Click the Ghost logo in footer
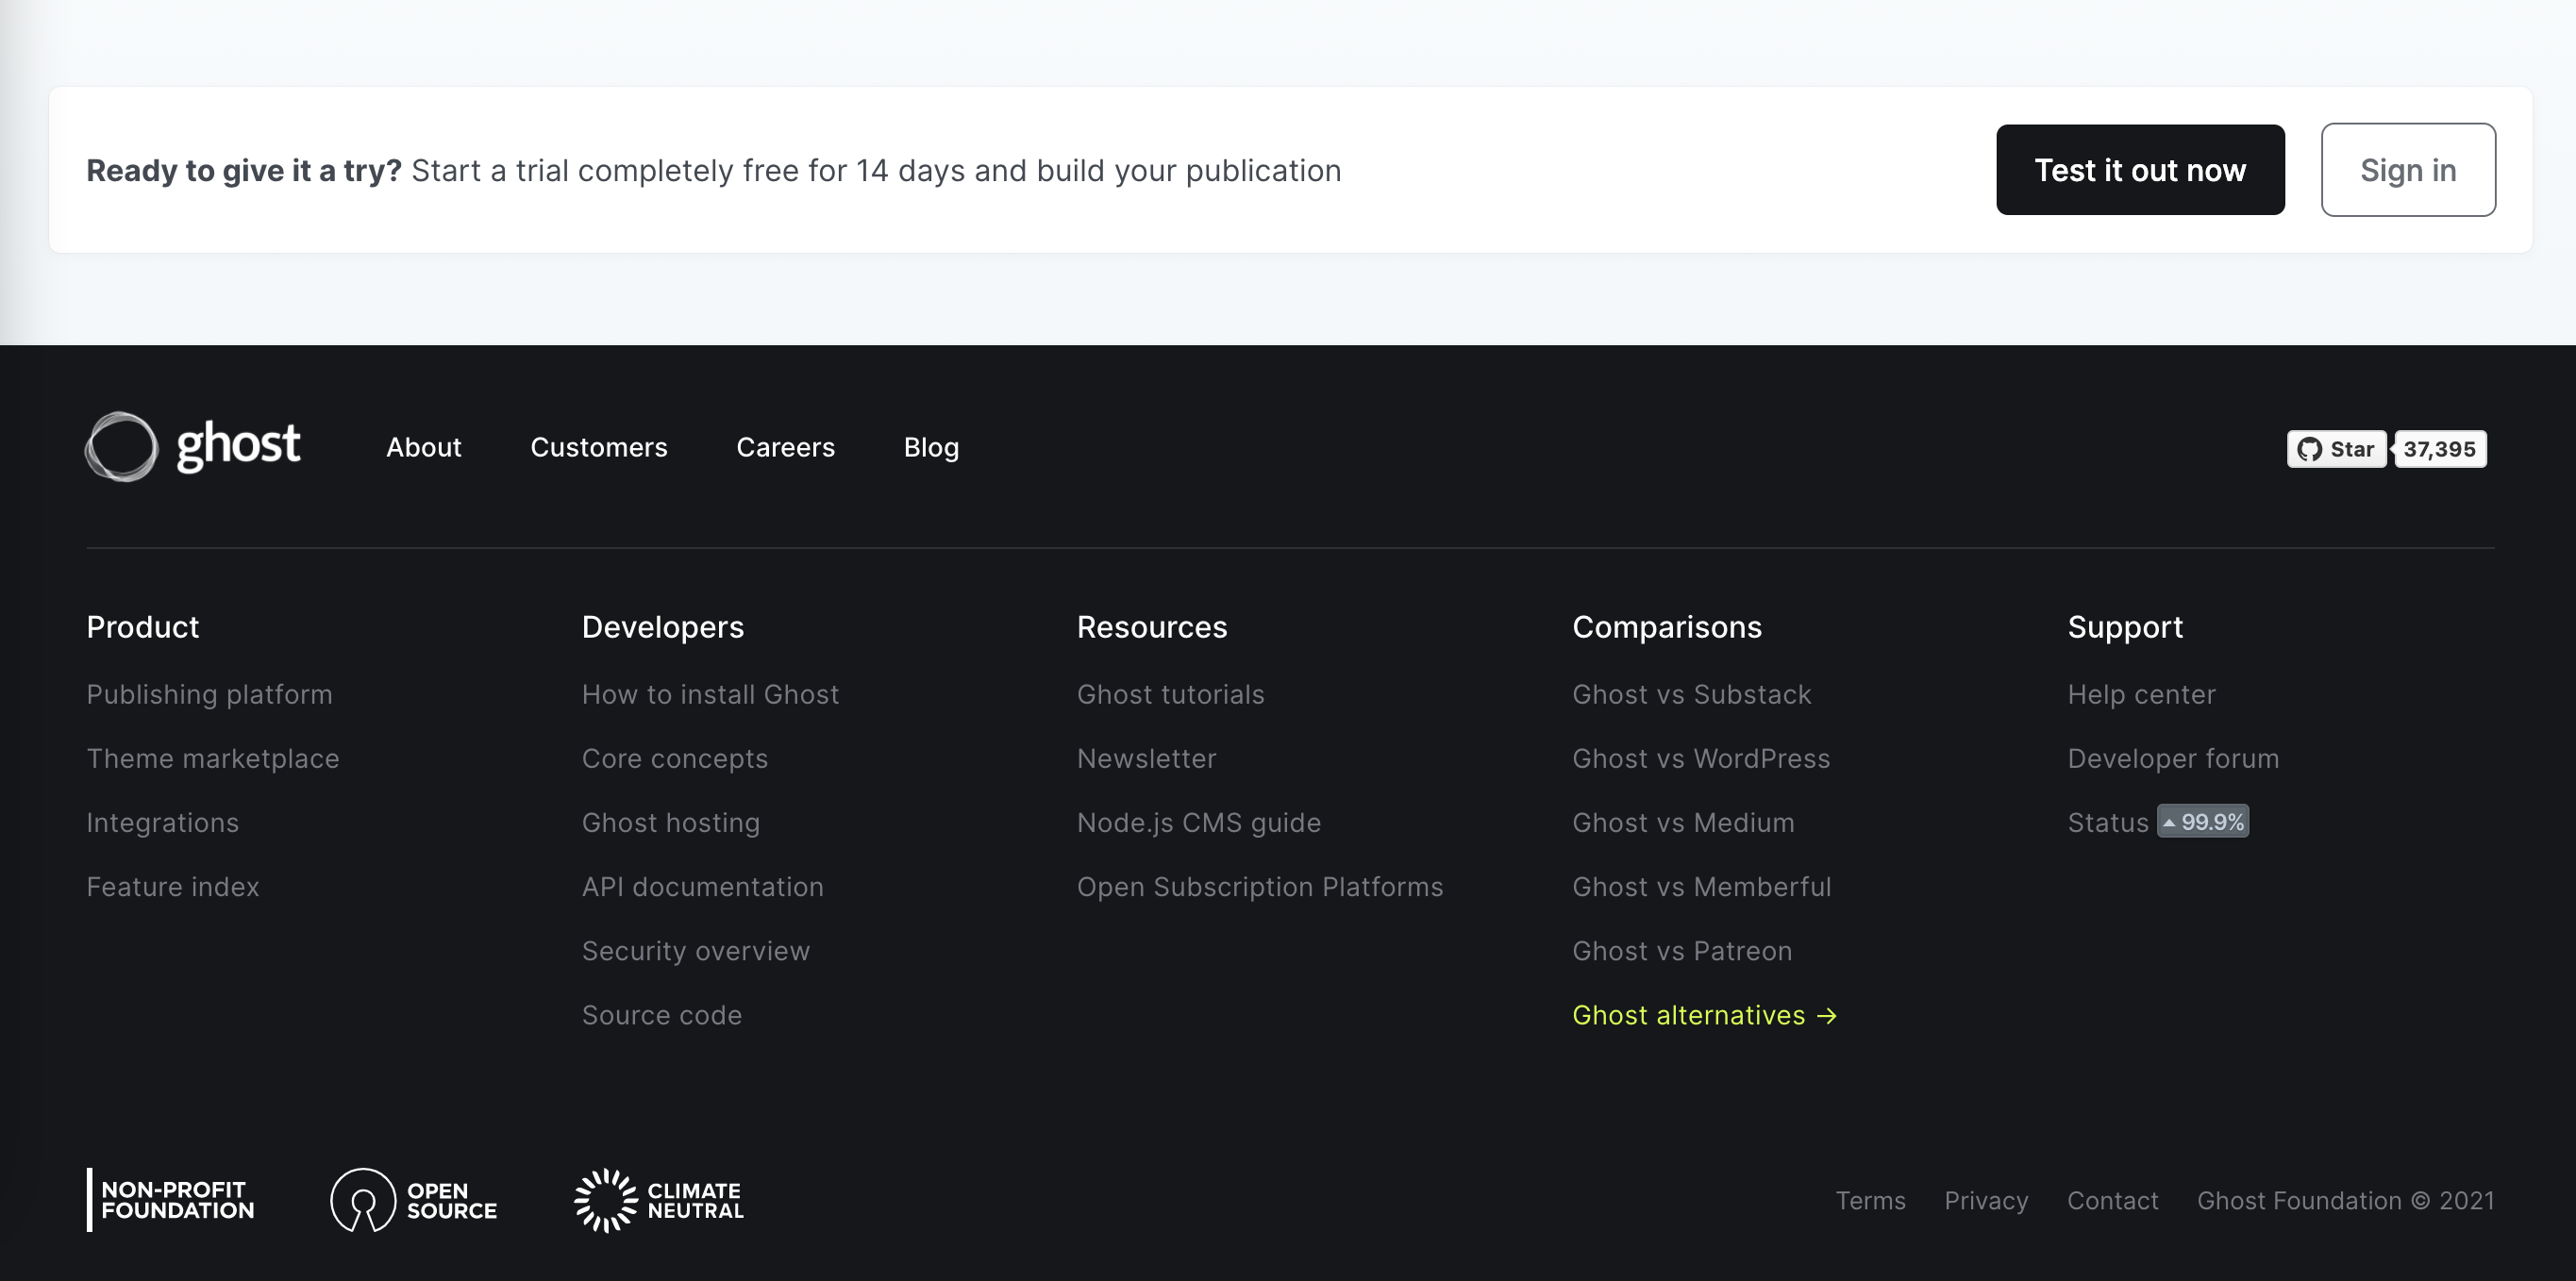The height and width of the screenshot is (1281, 2576). (x=193, y=446)
